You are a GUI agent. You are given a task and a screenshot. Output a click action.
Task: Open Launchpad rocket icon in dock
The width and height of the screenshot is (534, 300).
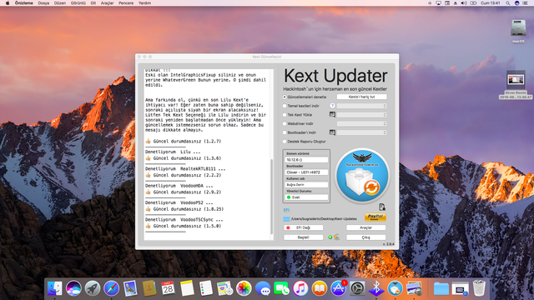tap(93, 288)
